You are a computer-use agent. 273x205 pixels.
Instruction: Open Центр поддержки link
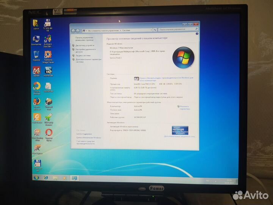point(84,134)
